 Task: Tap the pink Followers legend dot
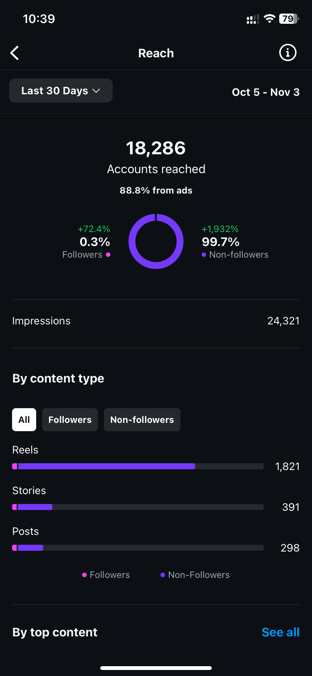pyautogui.click(x=108, y=255)
